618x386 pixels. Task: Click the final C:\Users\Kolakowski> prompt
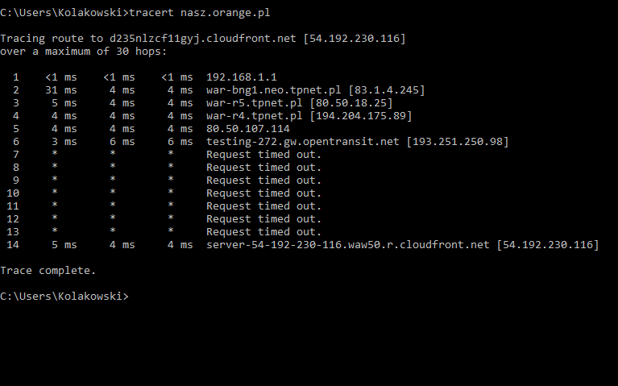(64, 297)
